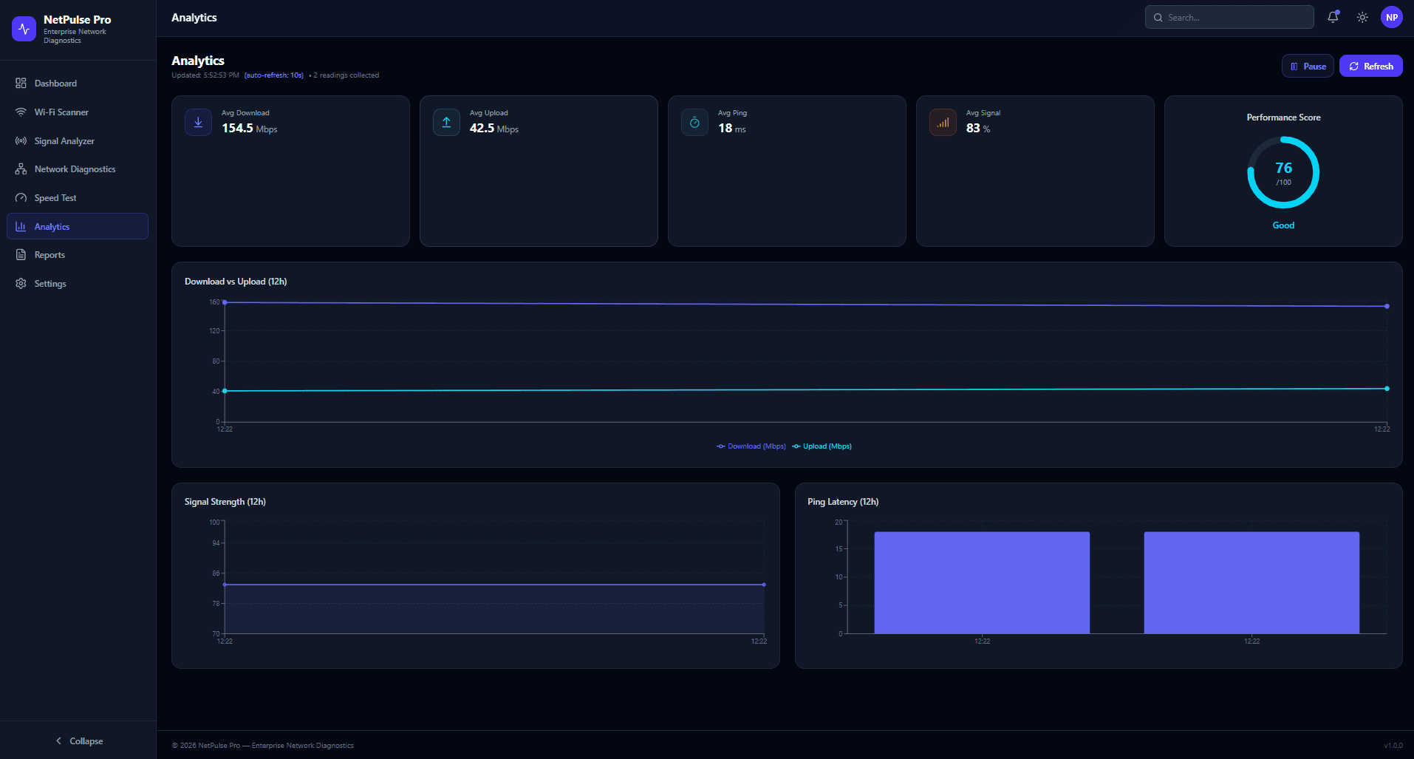This screenshot has height=759, width=1414.
Task: Click the second Ping Latency bar
Action: [1251, 582]
